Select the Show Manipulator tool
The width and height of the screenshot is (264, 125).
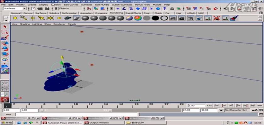pyautogui.click(x=5, y=71)
